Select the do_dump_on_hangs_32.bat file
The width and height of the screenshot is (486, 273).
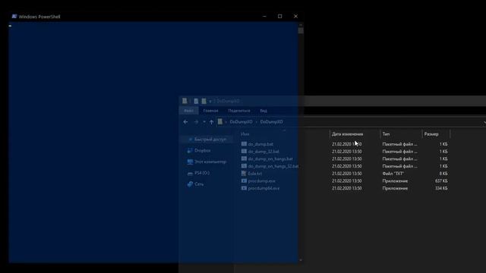coord(273,167)
